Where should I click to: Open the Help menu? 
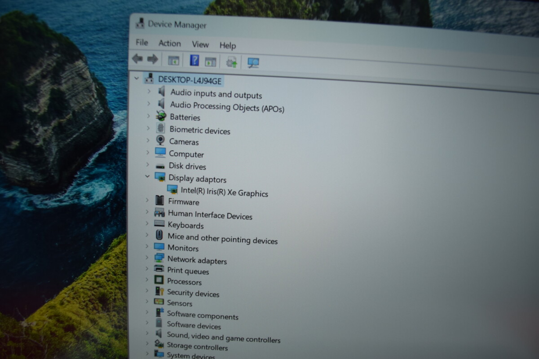click(228, 45)
